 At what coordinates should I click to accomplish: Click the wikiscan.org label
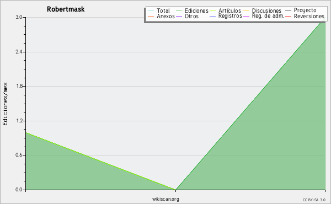[x=165, y=199]
